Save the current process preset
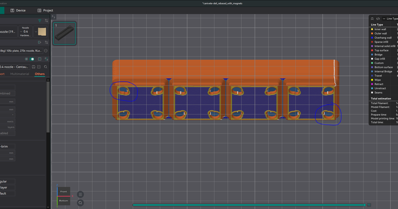Image resolution: width=398 pixels, height=209 pixels. pos(33,67)
